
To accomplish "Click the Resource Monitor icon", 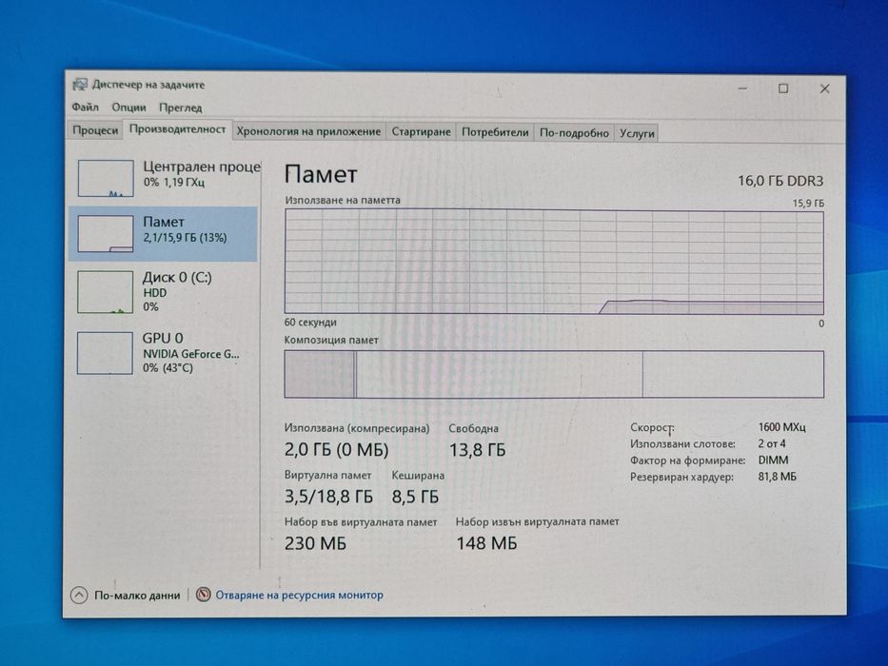I will point(204,594).
